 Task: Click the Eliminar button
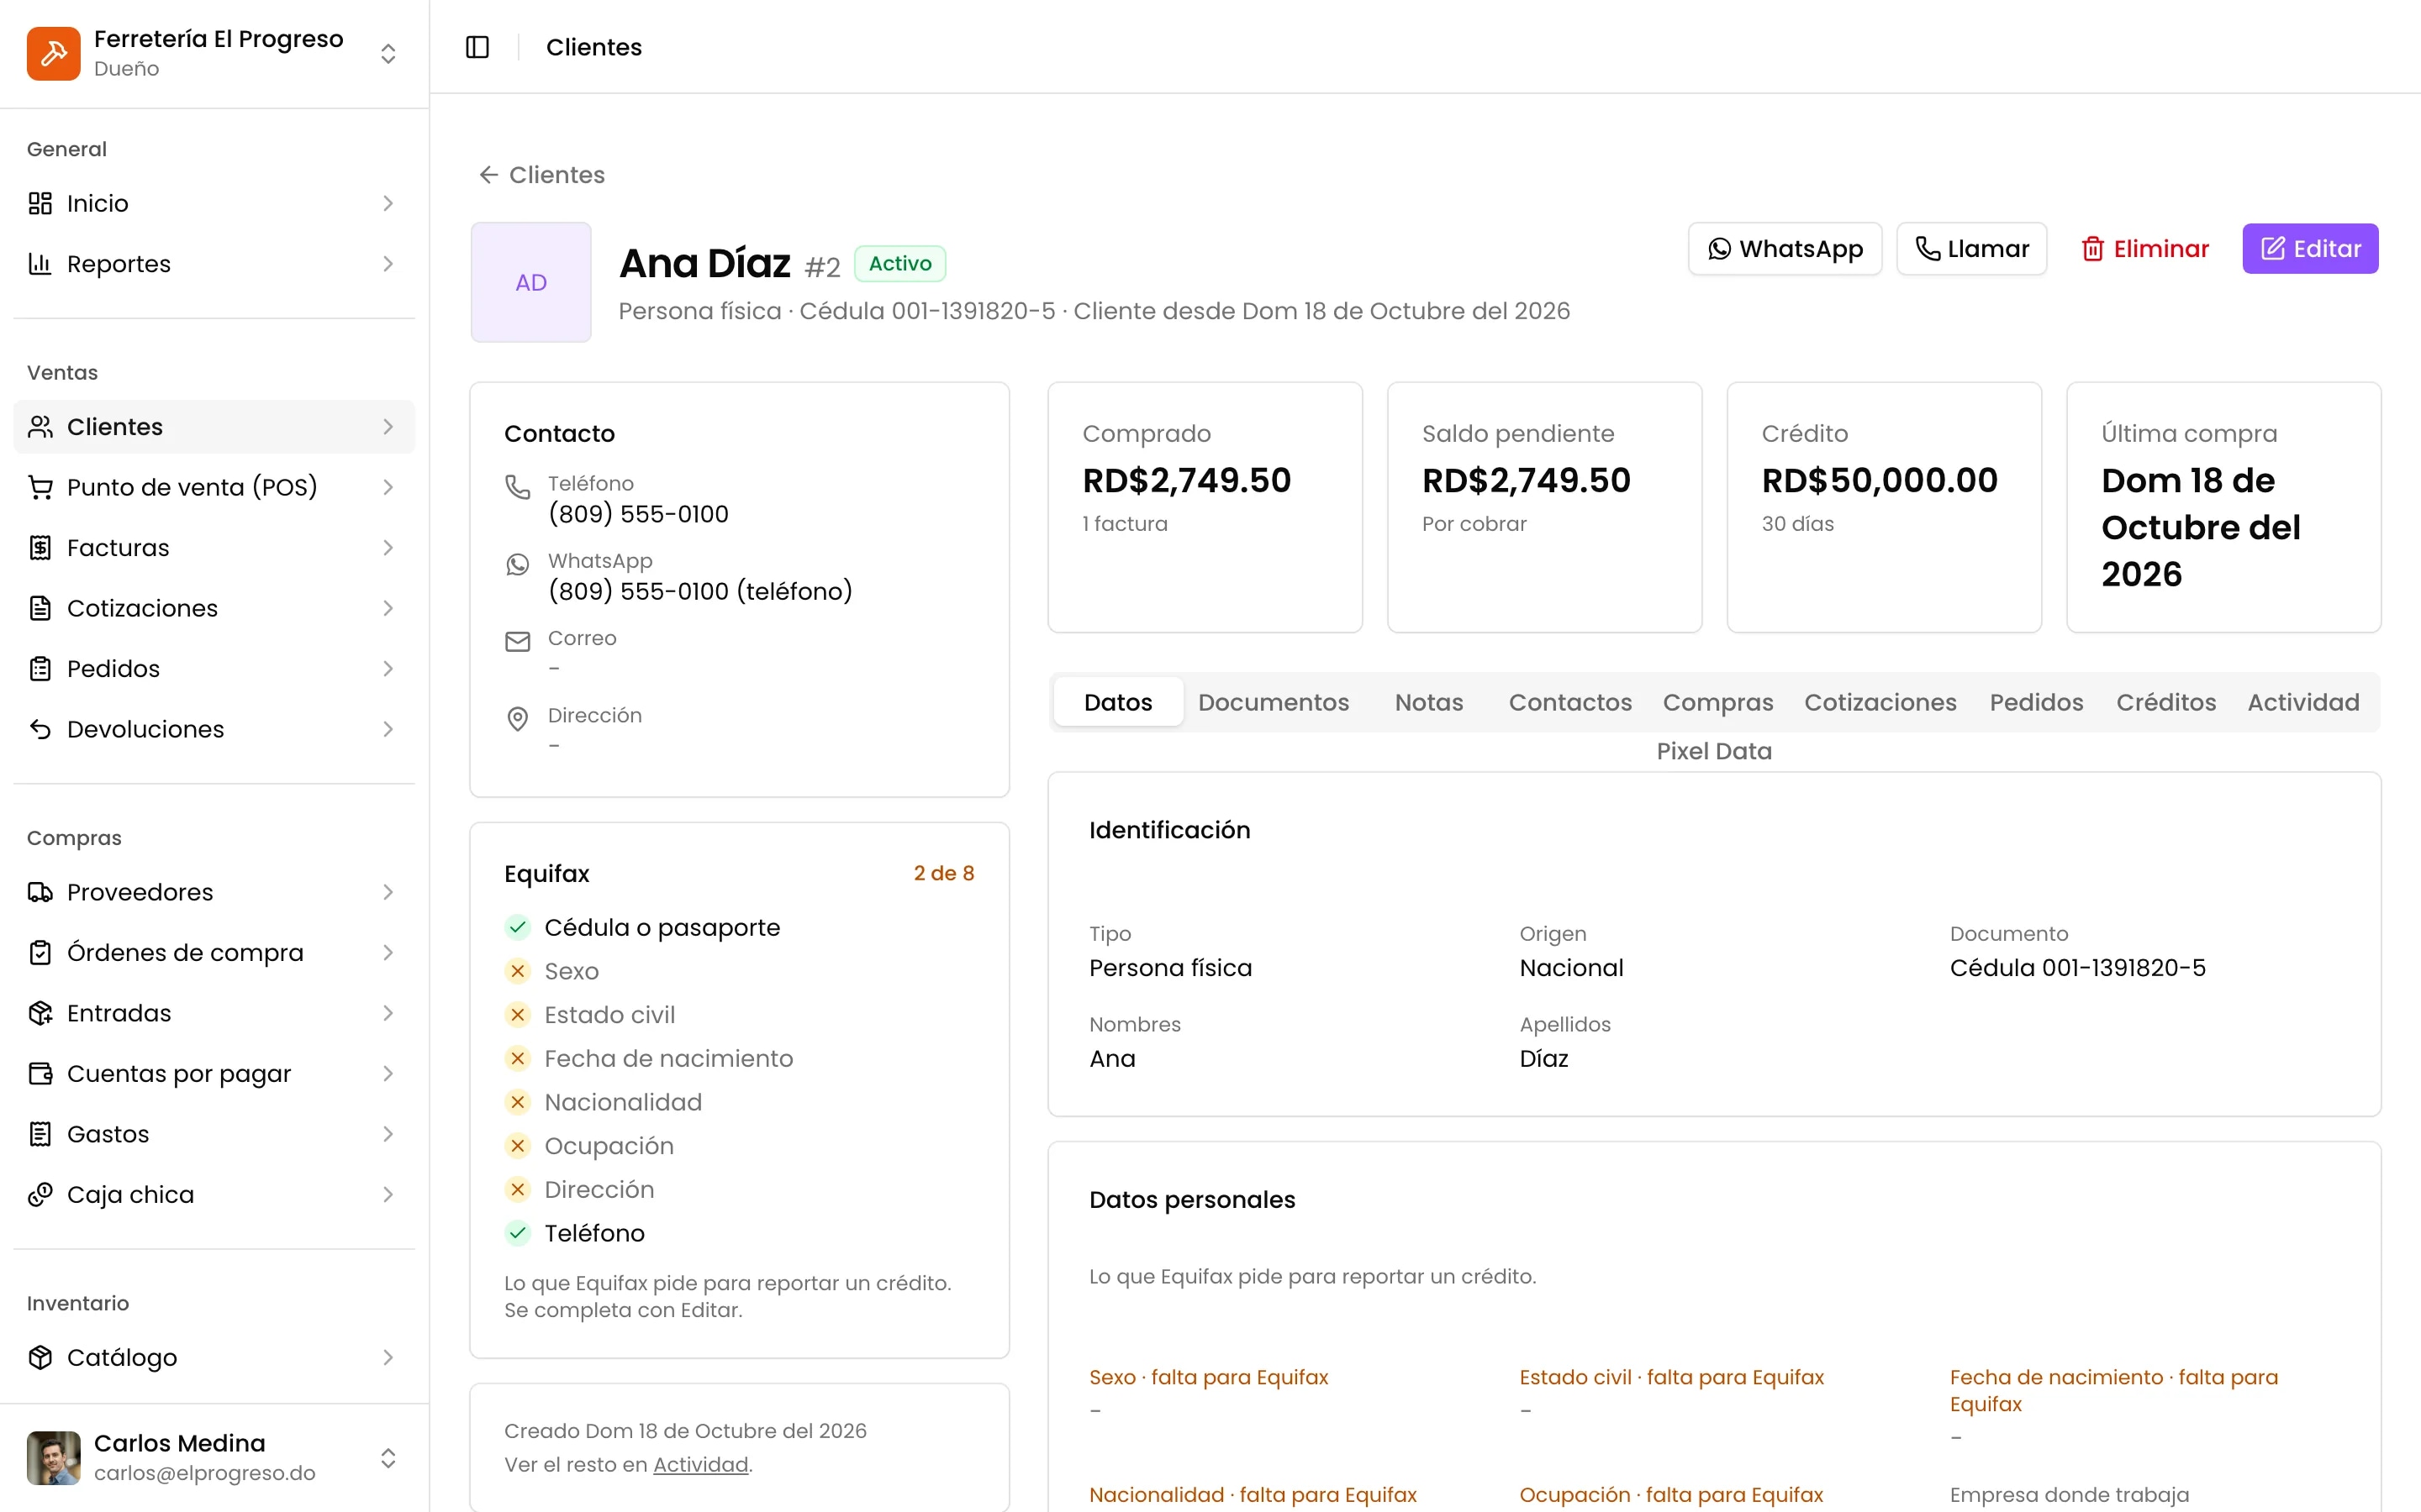pos(2145,248)
